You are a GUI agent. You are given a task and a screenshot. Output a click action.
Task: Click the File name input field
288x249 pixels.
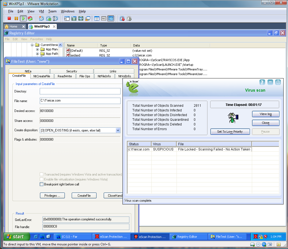80,101
